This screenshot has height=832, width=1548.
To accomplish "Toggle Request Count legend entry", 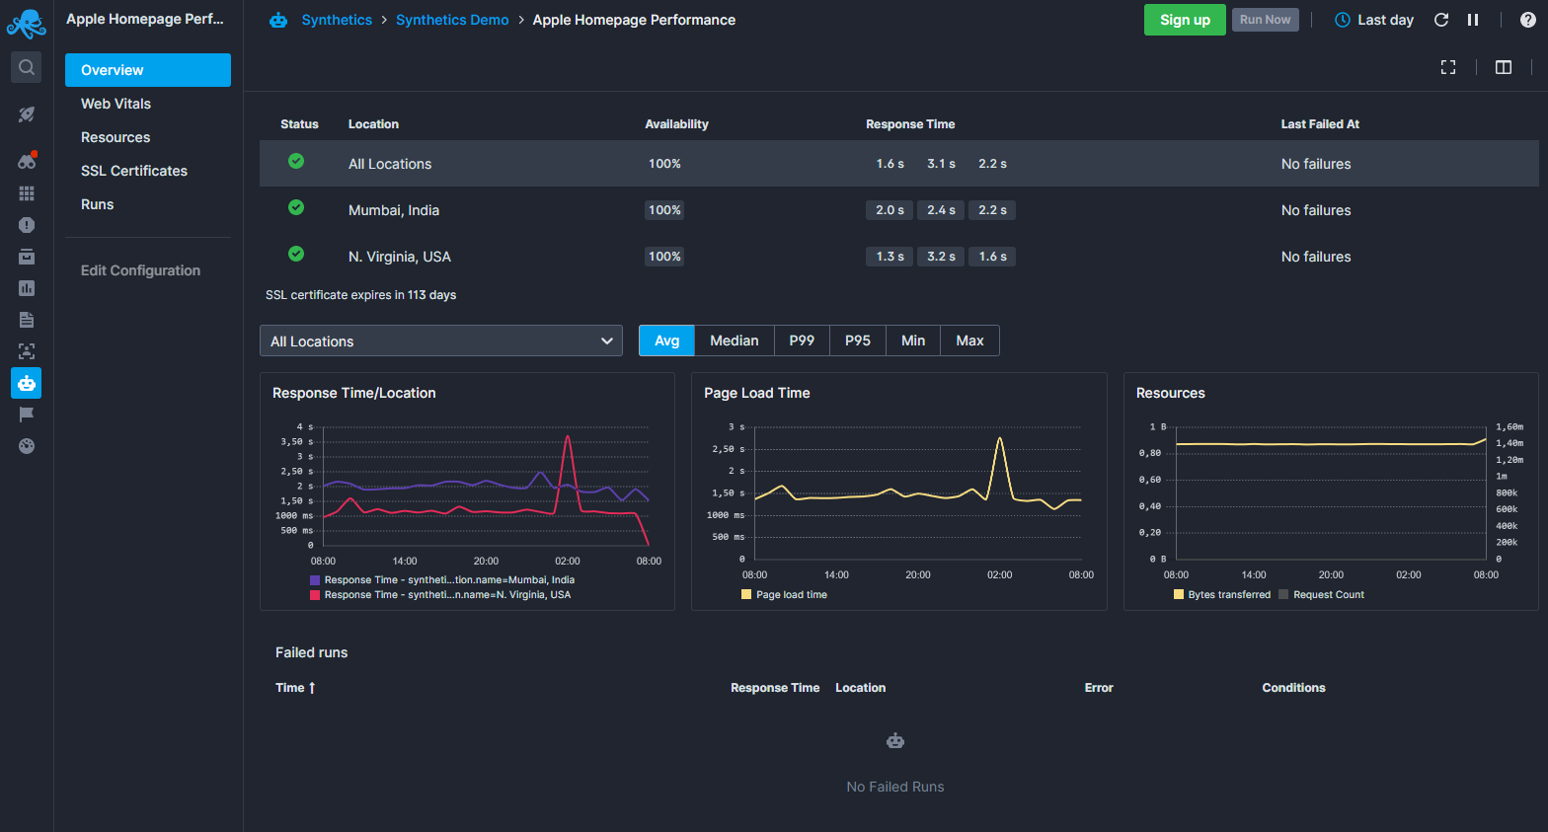I will coord(1321,595).
